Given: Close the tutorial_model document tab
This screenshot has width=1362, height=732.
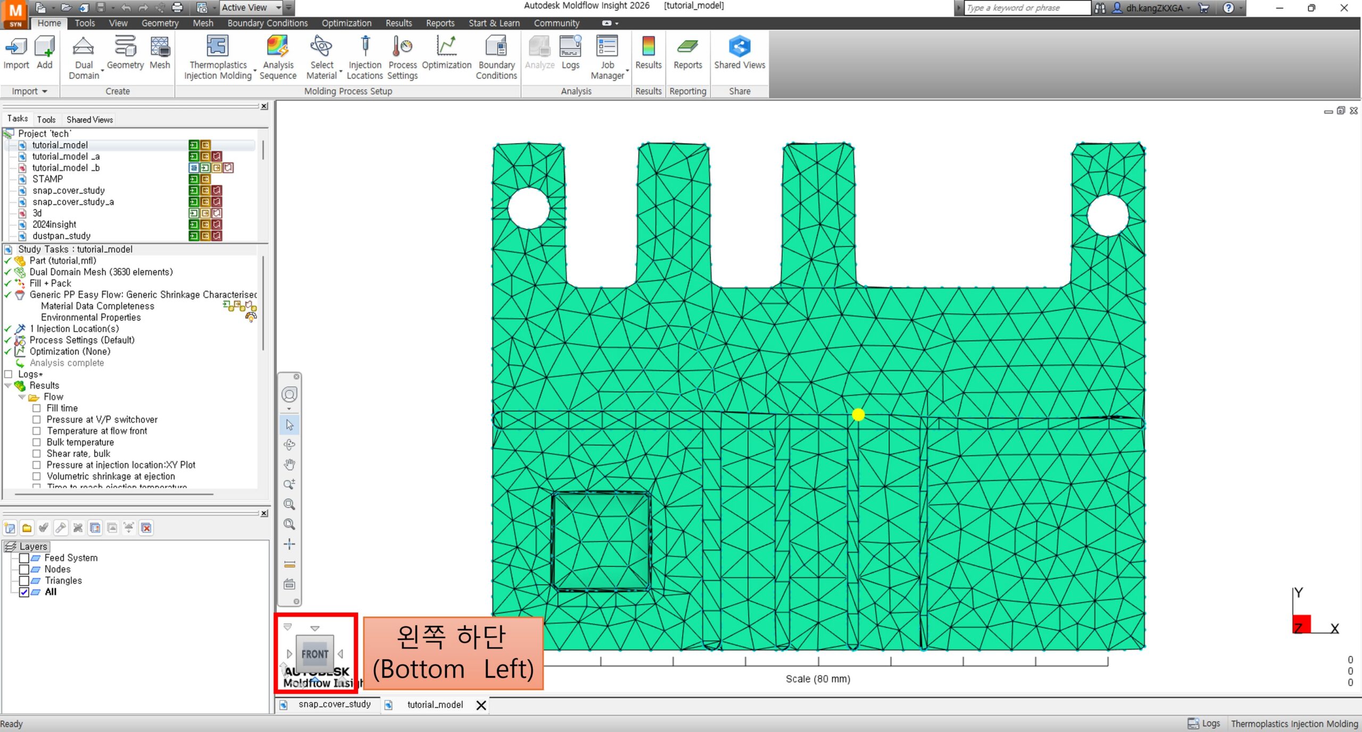Looking at the screenshot, I should tap(481, 705).
